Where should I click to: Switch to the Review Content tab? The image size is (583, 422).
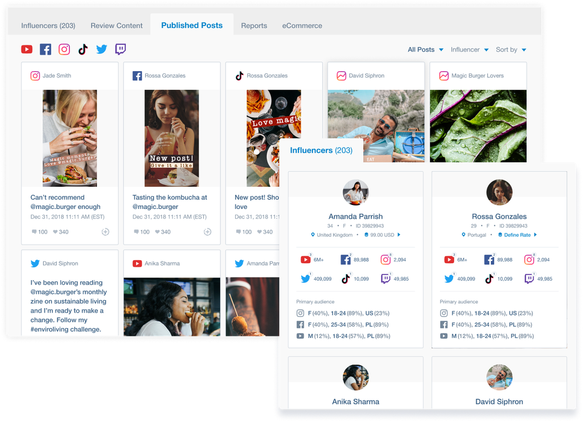click(x=117, y=26)
